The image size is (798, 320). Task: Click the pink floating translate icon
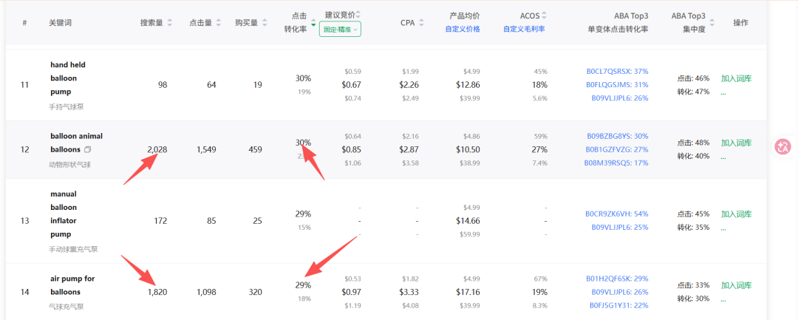pos(782,146)
